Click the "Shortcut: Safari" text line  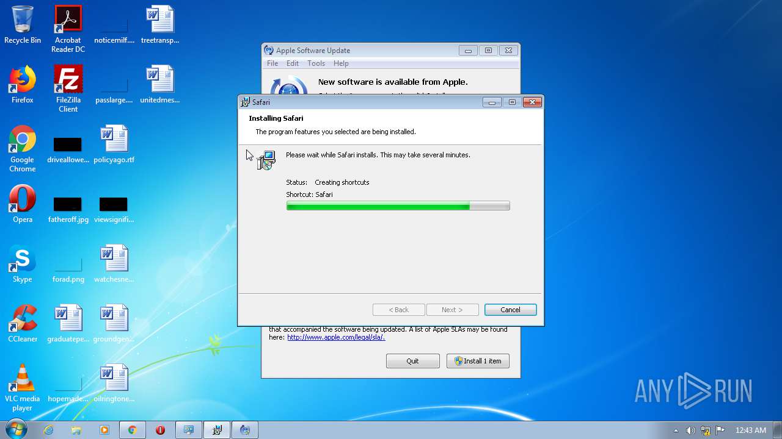309,195
